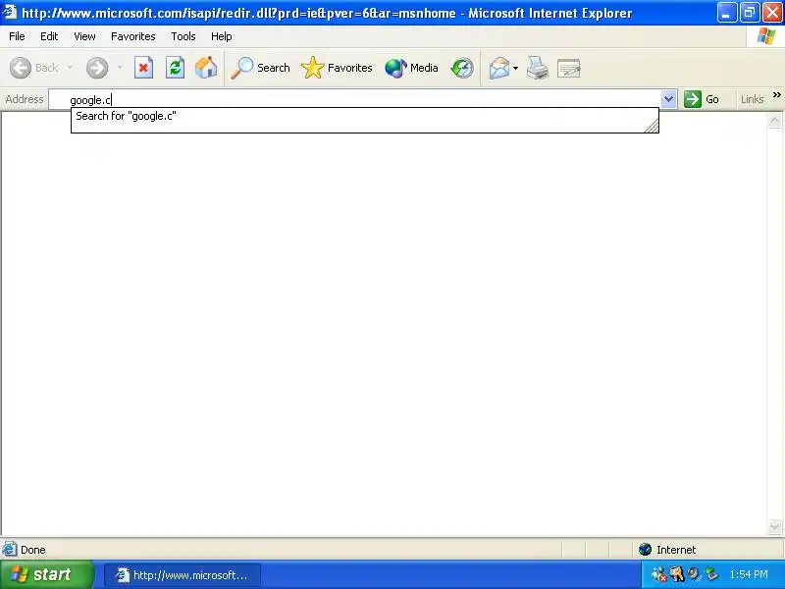
Task: Select the microsoft.com taskbar window button
Action: pos(183,575)
